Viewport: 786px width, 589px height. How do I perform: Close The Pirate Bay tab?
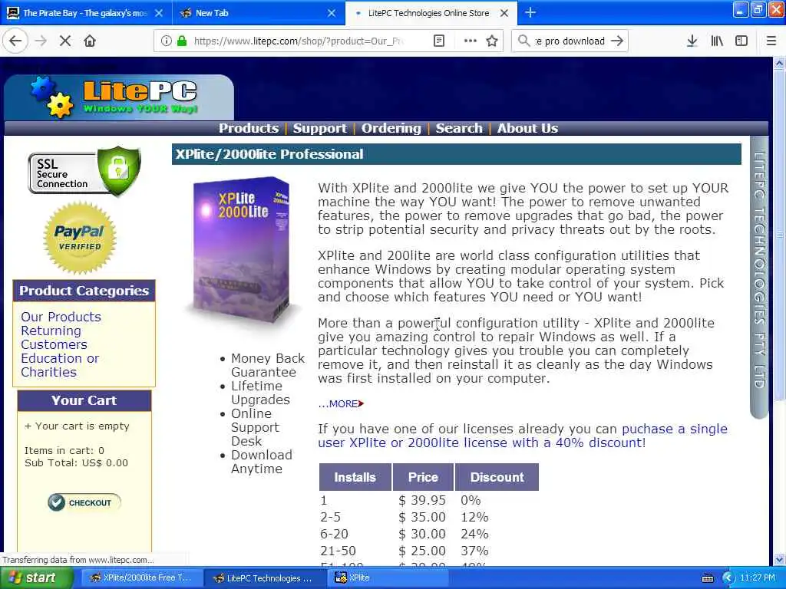(159, 13)
